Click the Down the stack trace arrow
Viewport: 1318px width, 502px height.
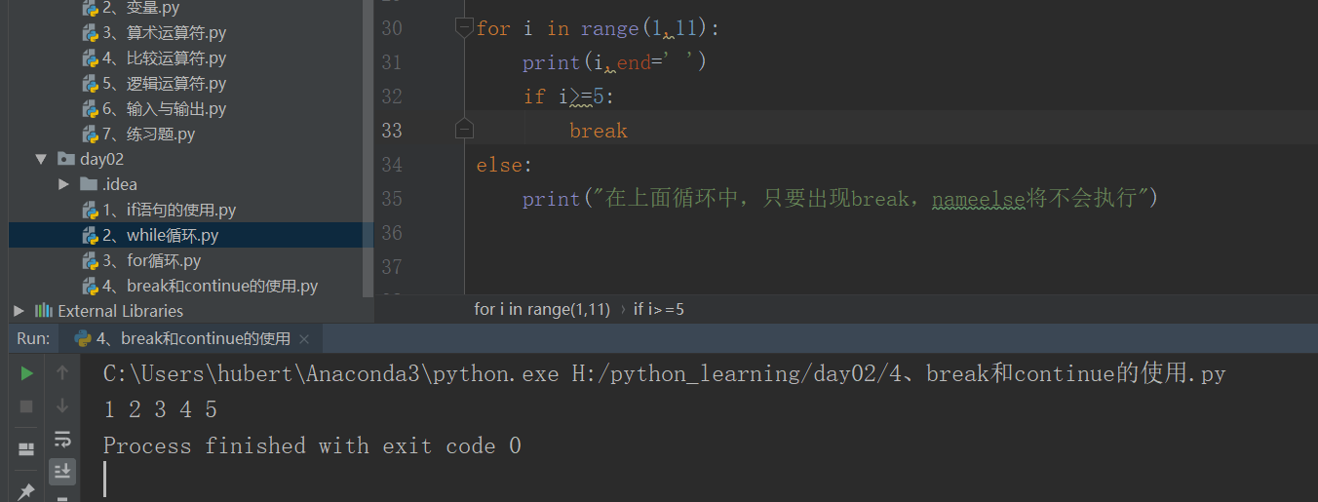(62, 405)
